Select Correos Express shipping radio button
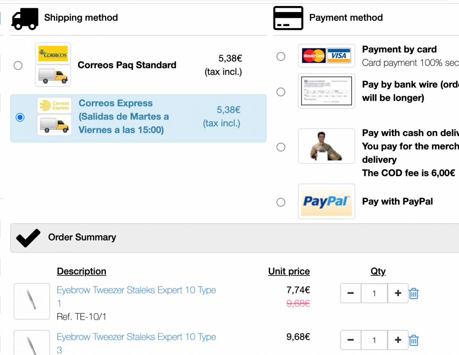 click(20, 117)
